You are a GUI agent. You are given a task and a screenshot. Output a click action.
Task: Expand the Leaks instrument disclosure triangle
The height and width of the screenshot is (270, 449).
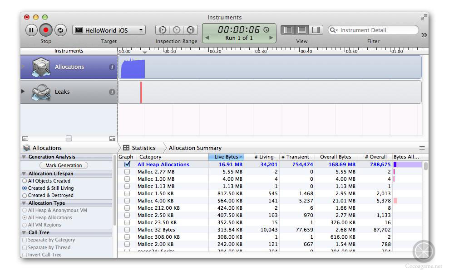click(x=23, y=92)
